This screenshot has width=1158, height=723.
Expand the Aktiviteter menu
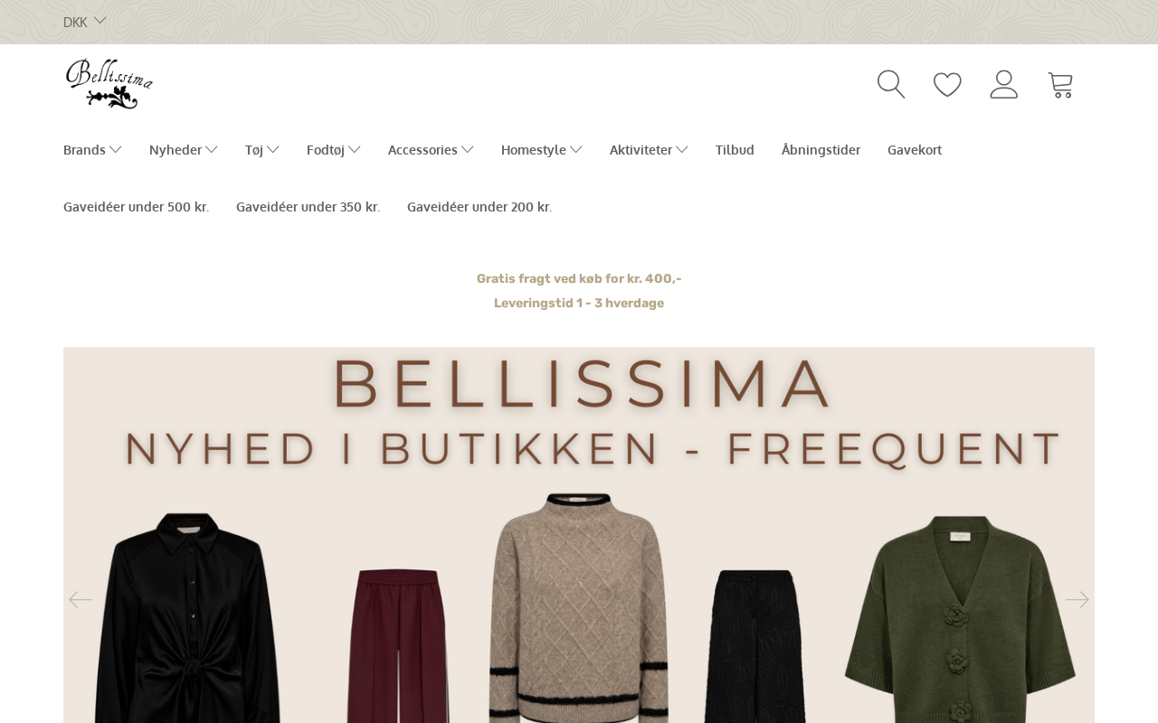(x=649, y=150)
